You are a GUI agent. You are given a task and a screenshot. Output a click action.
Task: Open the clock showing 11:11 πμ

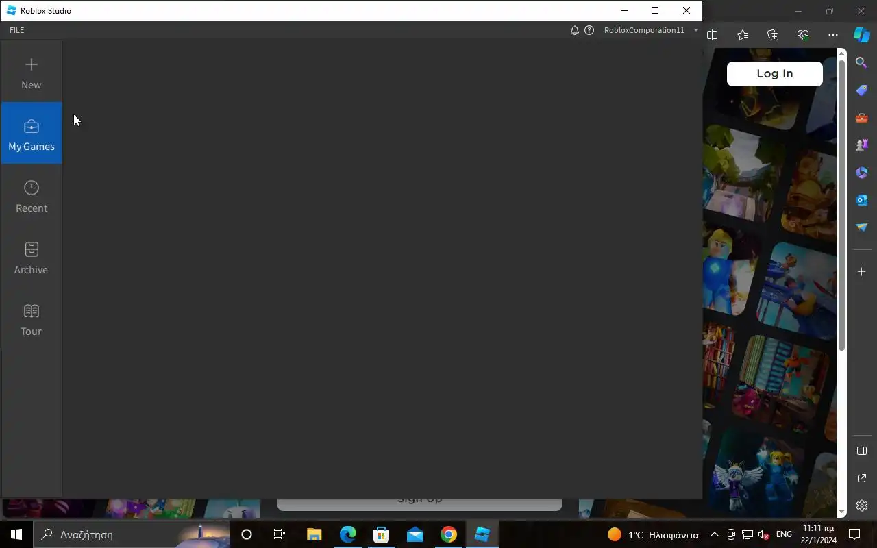[818, 534]
